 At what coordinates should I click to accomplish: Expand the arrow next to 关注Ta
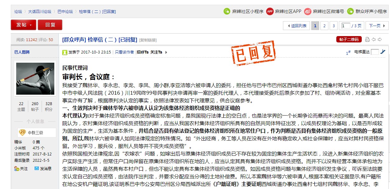tap(166, 52)
